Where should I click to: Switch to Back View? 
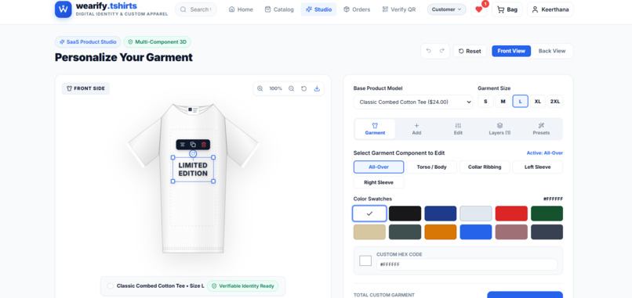pos(552,51)
